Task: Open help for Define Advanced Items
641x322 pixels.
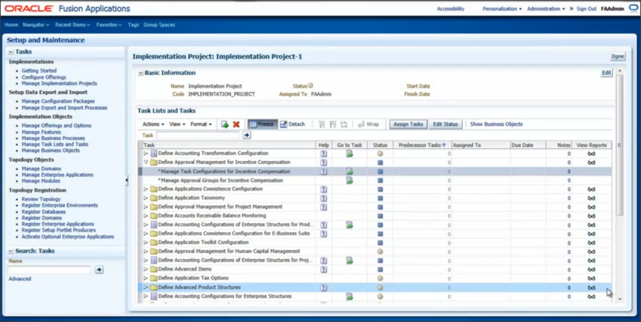Action: click(324, 269)
